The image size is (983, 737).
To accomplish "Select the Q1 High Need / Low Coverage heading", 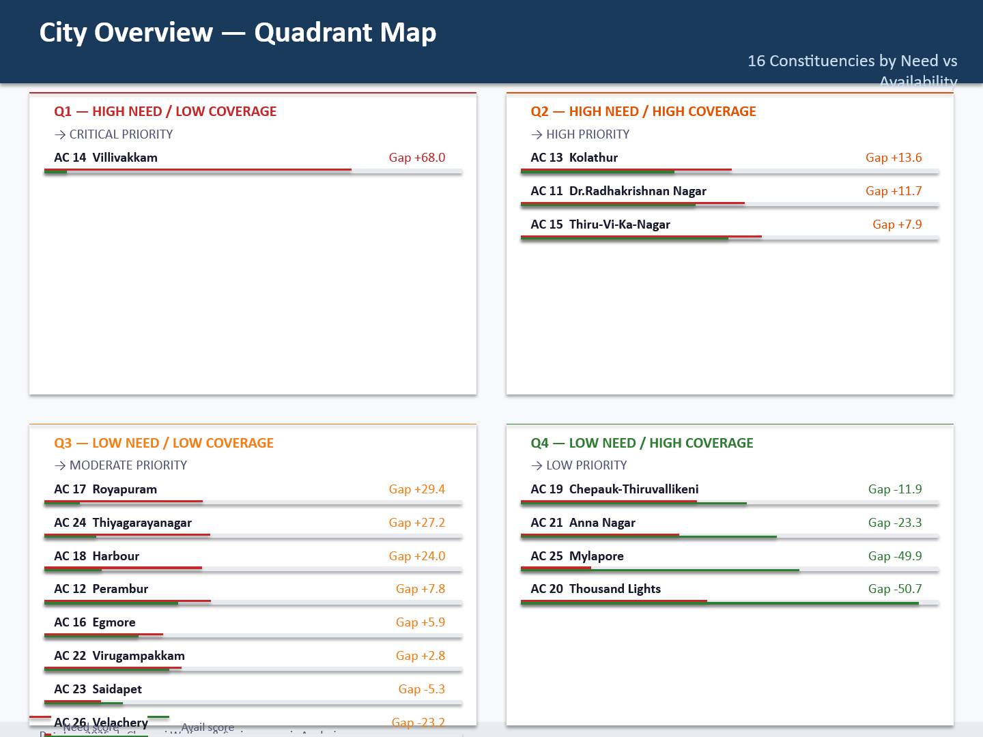I will pyautogui.click(x=165, y=112).
